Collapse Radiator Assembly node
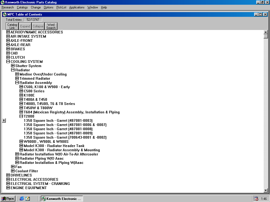 click(x=17, y=82)
